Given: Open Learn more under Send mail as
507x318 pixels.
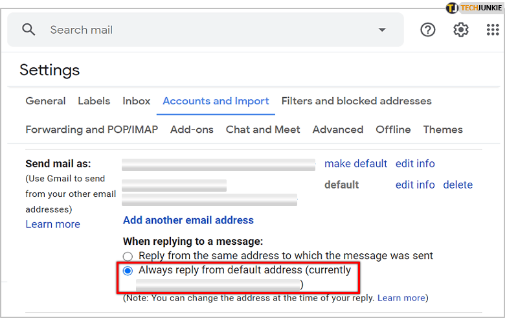Looking at the screenshot, I should [x=52, y=224].
